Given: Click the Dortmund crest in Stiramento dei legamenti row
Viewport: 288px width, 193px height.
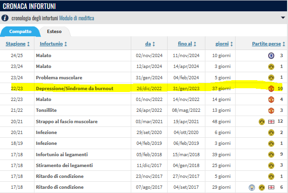Looking at the screenshot, I should (x=271, y=165).
